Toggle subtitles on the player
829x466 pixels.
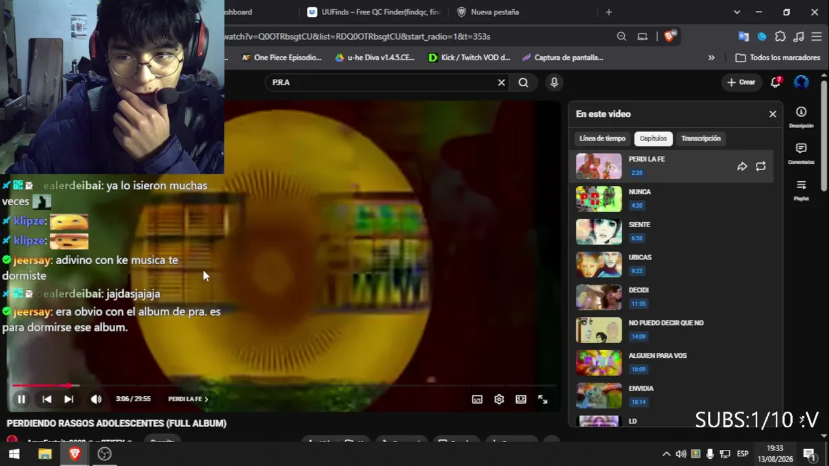[477, 399]
